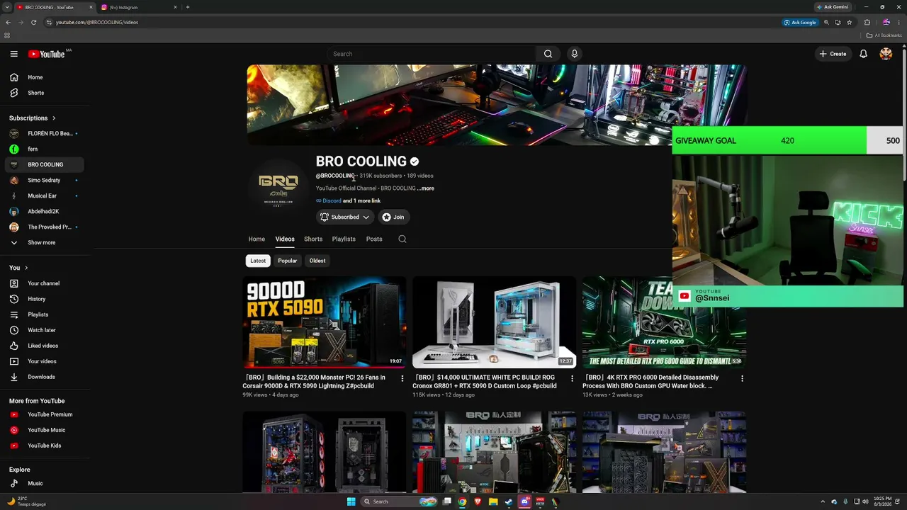Click the search magnifier button

(548, 54)
